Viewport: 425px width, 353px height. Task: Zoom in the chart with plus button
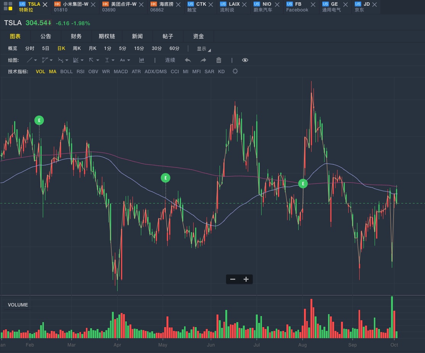click(246, 279)
